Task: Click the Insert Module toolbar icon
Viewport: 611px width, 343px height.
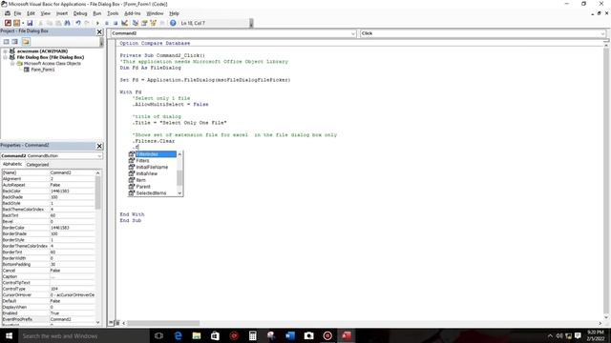Action: click(16, 23)
